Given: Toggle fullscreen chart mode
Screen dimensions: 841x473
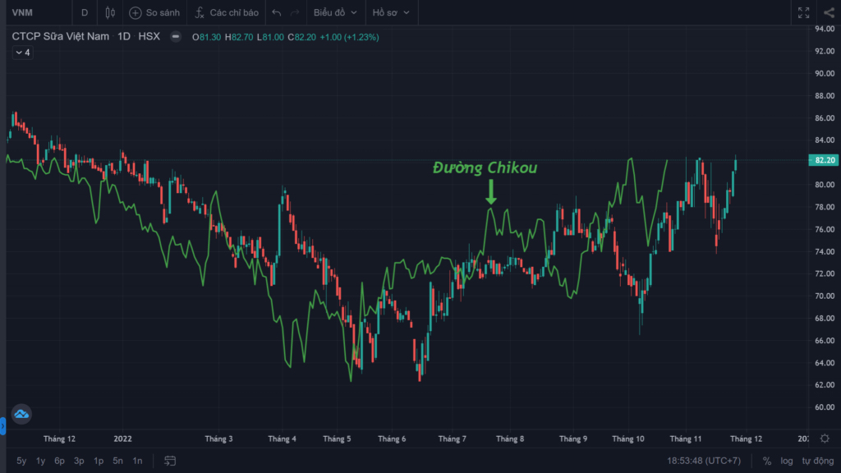Looking at the screenshot, I should tap(803, 13).
